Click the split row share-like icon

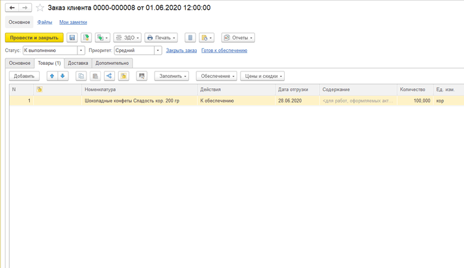point(109,76)
